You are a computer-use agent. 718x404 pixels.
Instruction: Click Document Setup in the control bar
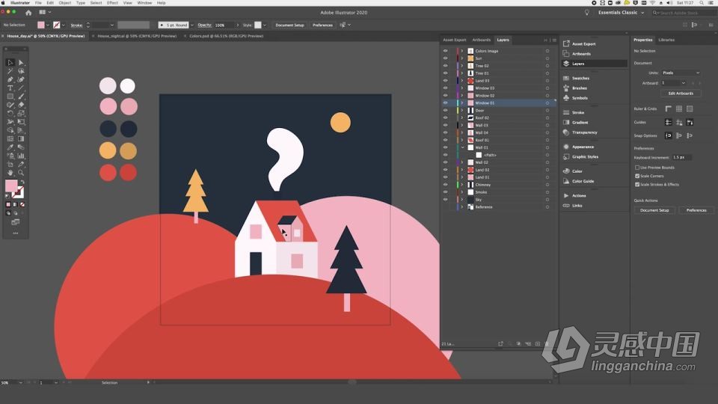click(x=289, y=25)
